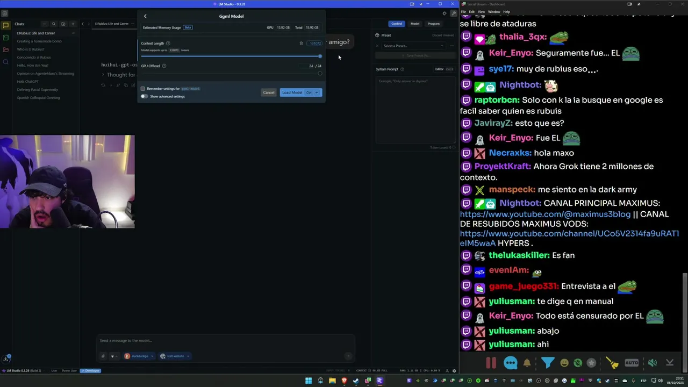Click the green donation icon in Social Stream
This screenshot has height=387, width=688.
click(x=578, y=363)
